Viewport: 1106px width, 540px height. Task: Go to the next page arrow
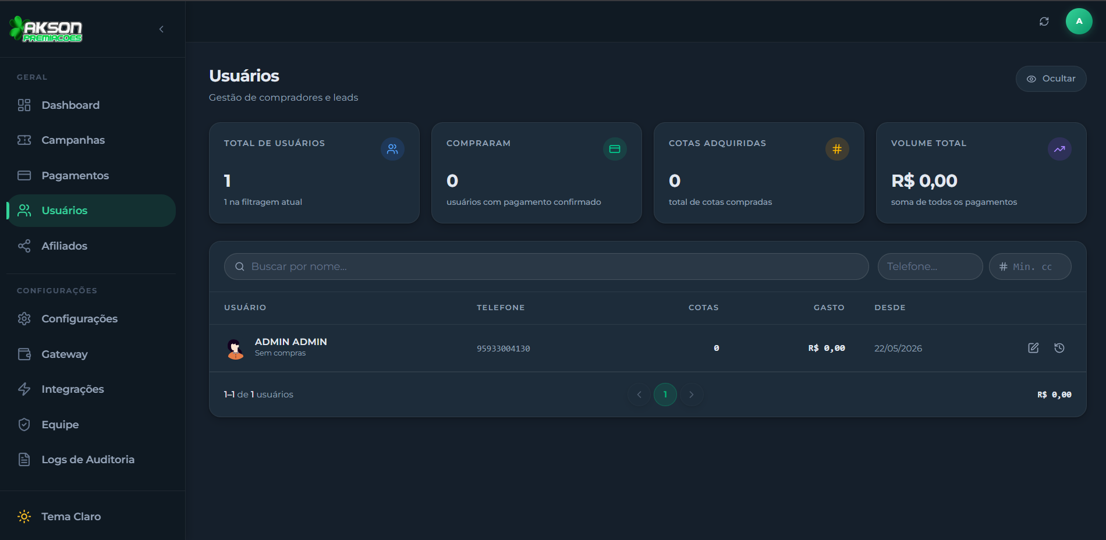692,395
